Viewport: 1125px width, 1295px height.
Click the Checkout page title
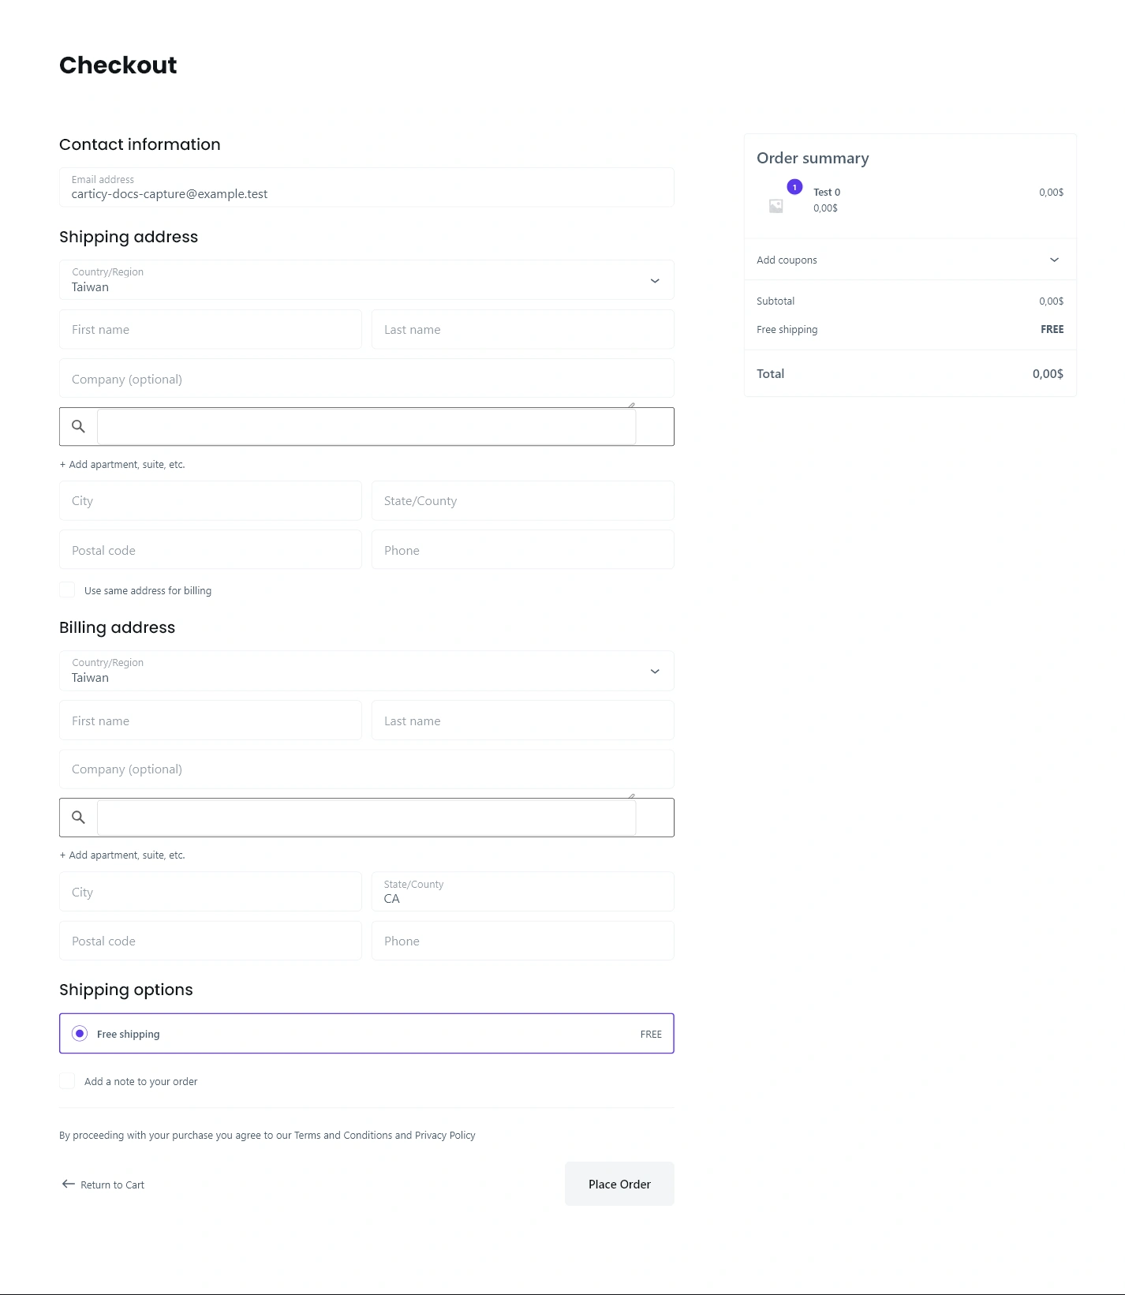[x=118, y=65]
